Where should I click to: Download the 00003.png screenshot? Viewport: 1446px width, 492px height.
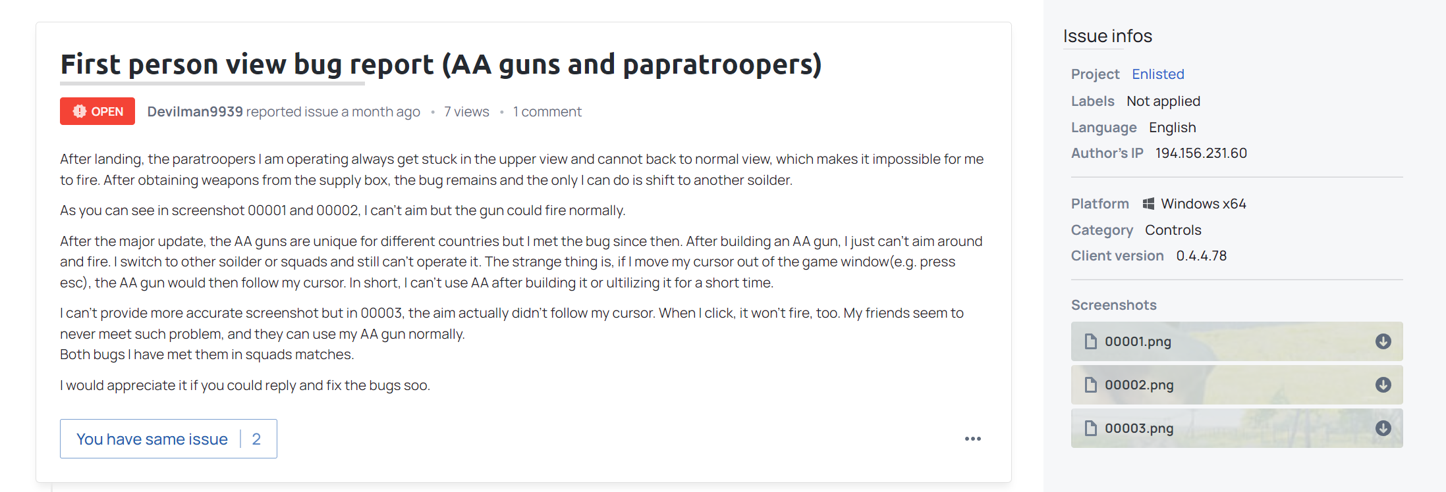[x=1383, y=428]
